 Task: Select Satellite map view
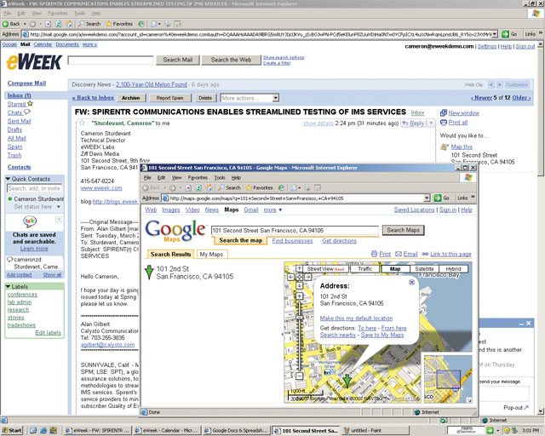click(424, 269)
